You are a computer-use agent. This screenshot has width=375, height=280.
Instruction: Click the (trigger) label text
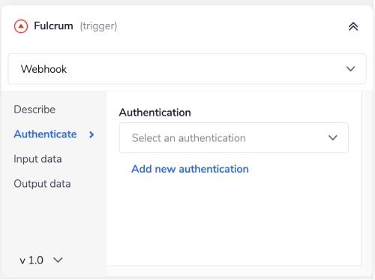coord(98,26)
